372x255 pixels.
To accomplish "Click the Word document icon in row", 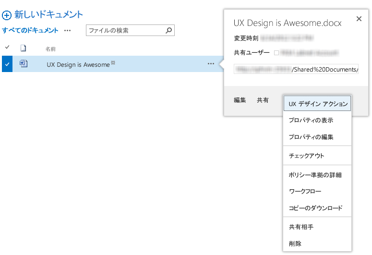I will 24,63.
